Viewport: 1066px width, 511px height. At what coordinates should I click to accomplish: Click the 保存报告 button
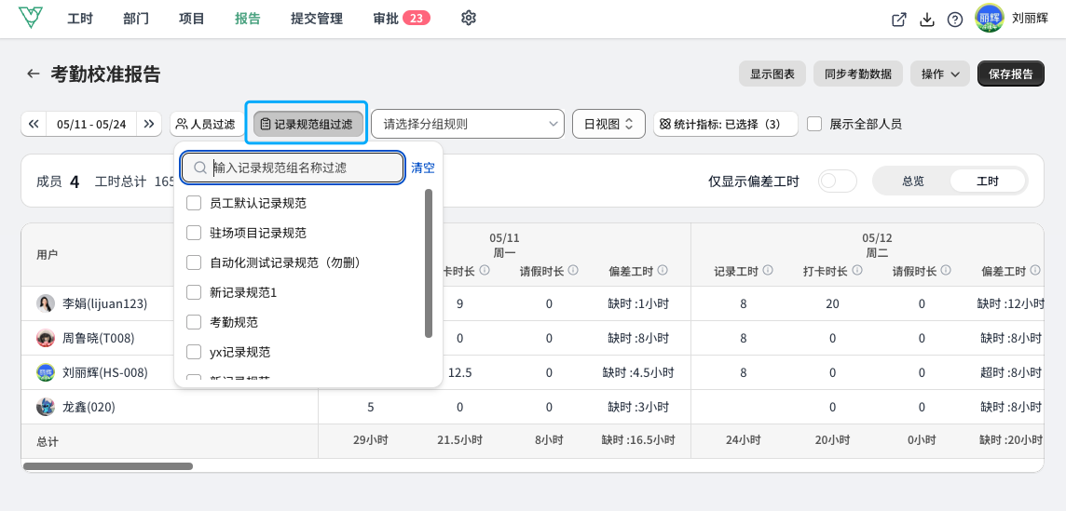point(1011,74)
